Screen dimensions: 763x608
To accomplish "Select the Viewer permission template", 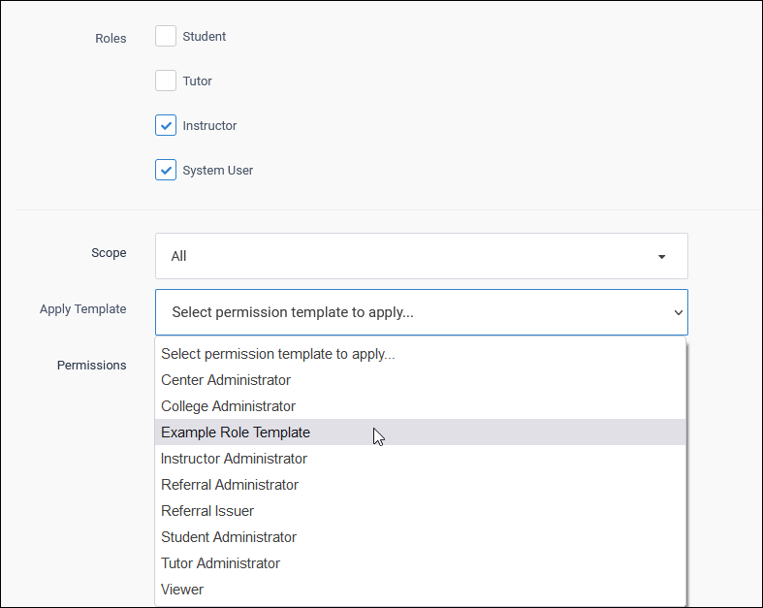I will coord(182,590).
